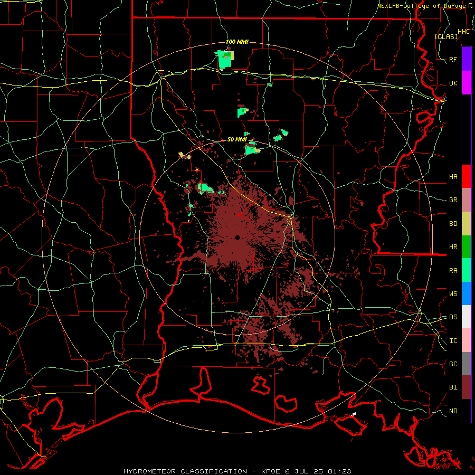Image resolution: width=475 pixels, height=475 pixels.
Task: Click the 'GC' legend label
Action: tap(453, 364)
